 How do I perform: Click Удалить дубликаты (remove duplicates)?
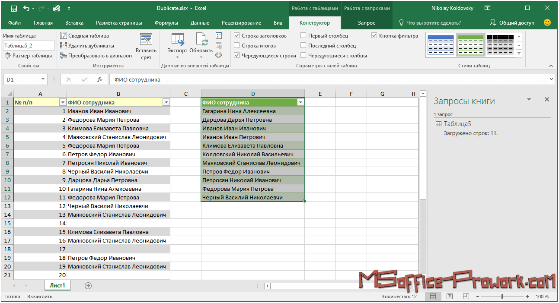[x=87, y=46]
